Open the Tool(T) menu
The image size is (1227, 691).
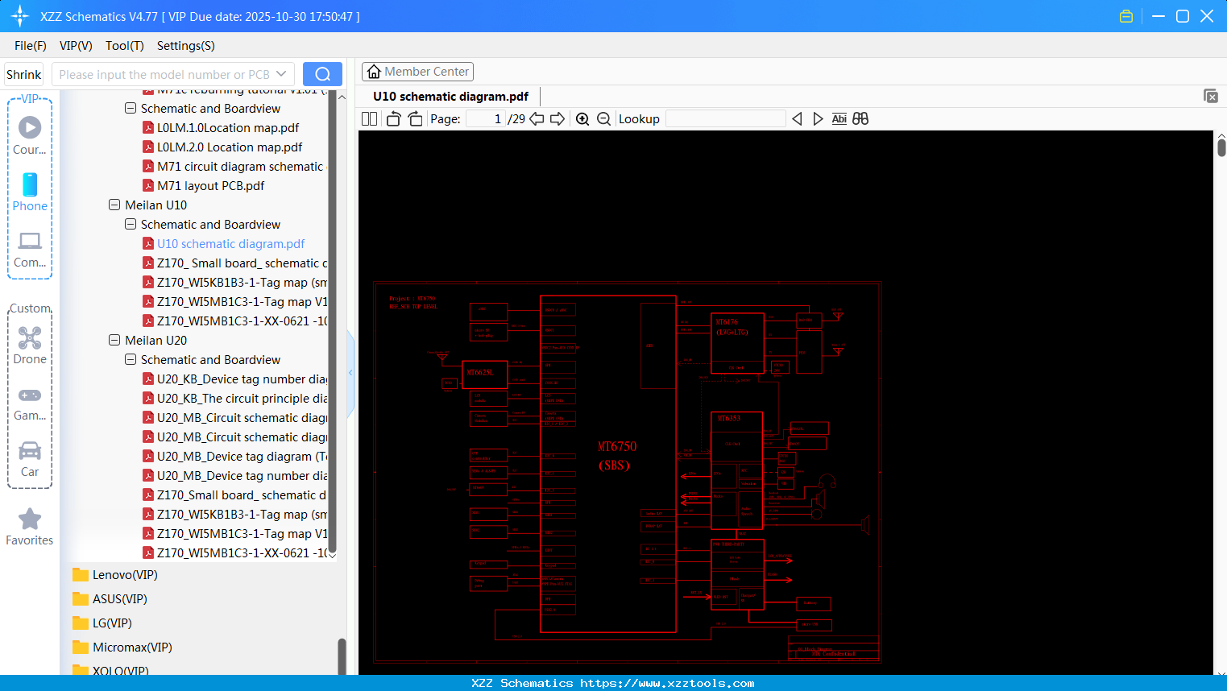[x=124, y=46]
